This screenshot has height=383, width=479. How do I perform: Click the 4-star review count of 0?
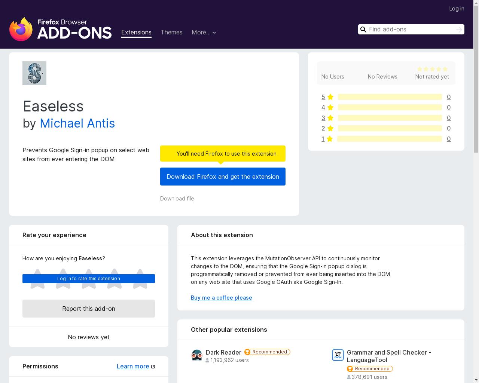click(x=449, y=107)
